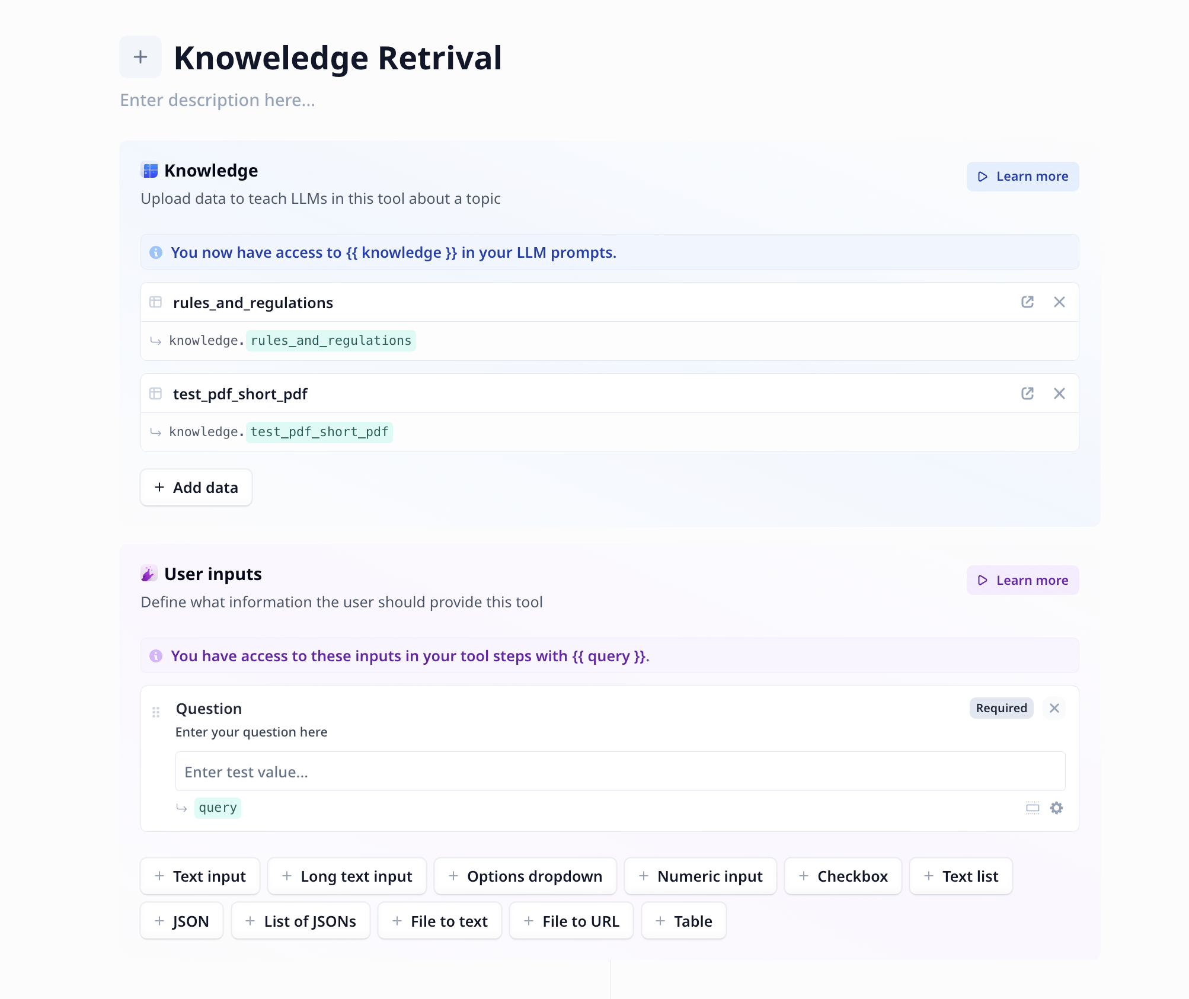Click the field layout icon beside the gear
The height and width of the screenshot is (999, 1189).
coord(1033,808)
